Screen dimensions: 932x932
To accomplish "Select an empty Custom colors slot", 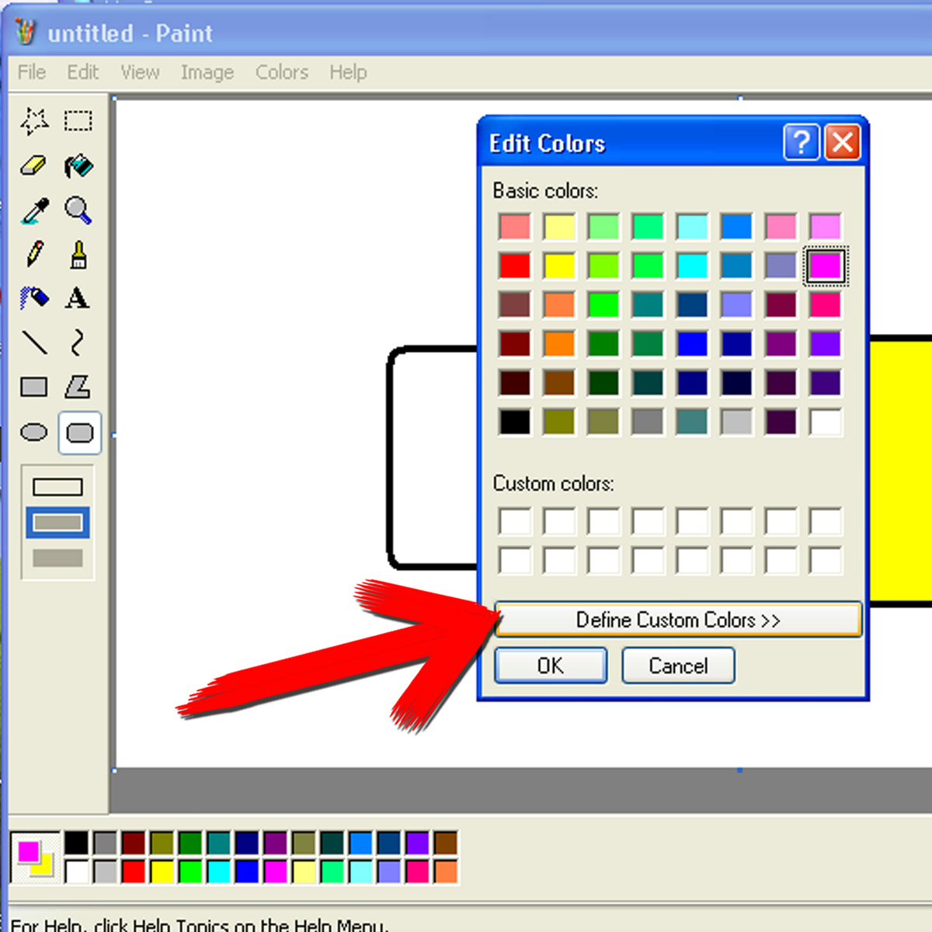I will [x=514, y=522].
